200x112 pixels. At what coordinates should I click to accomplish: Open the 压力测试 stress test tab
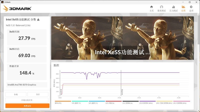tap(173, 9)
